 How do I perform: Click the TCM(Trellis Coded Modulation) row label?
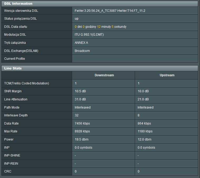[27, 83]
